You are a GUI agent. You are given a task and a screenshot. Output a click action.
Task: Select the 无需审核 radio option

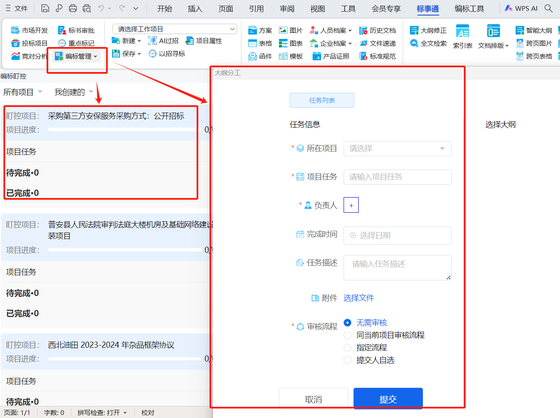pyautogui.click(x=347, y=323)
